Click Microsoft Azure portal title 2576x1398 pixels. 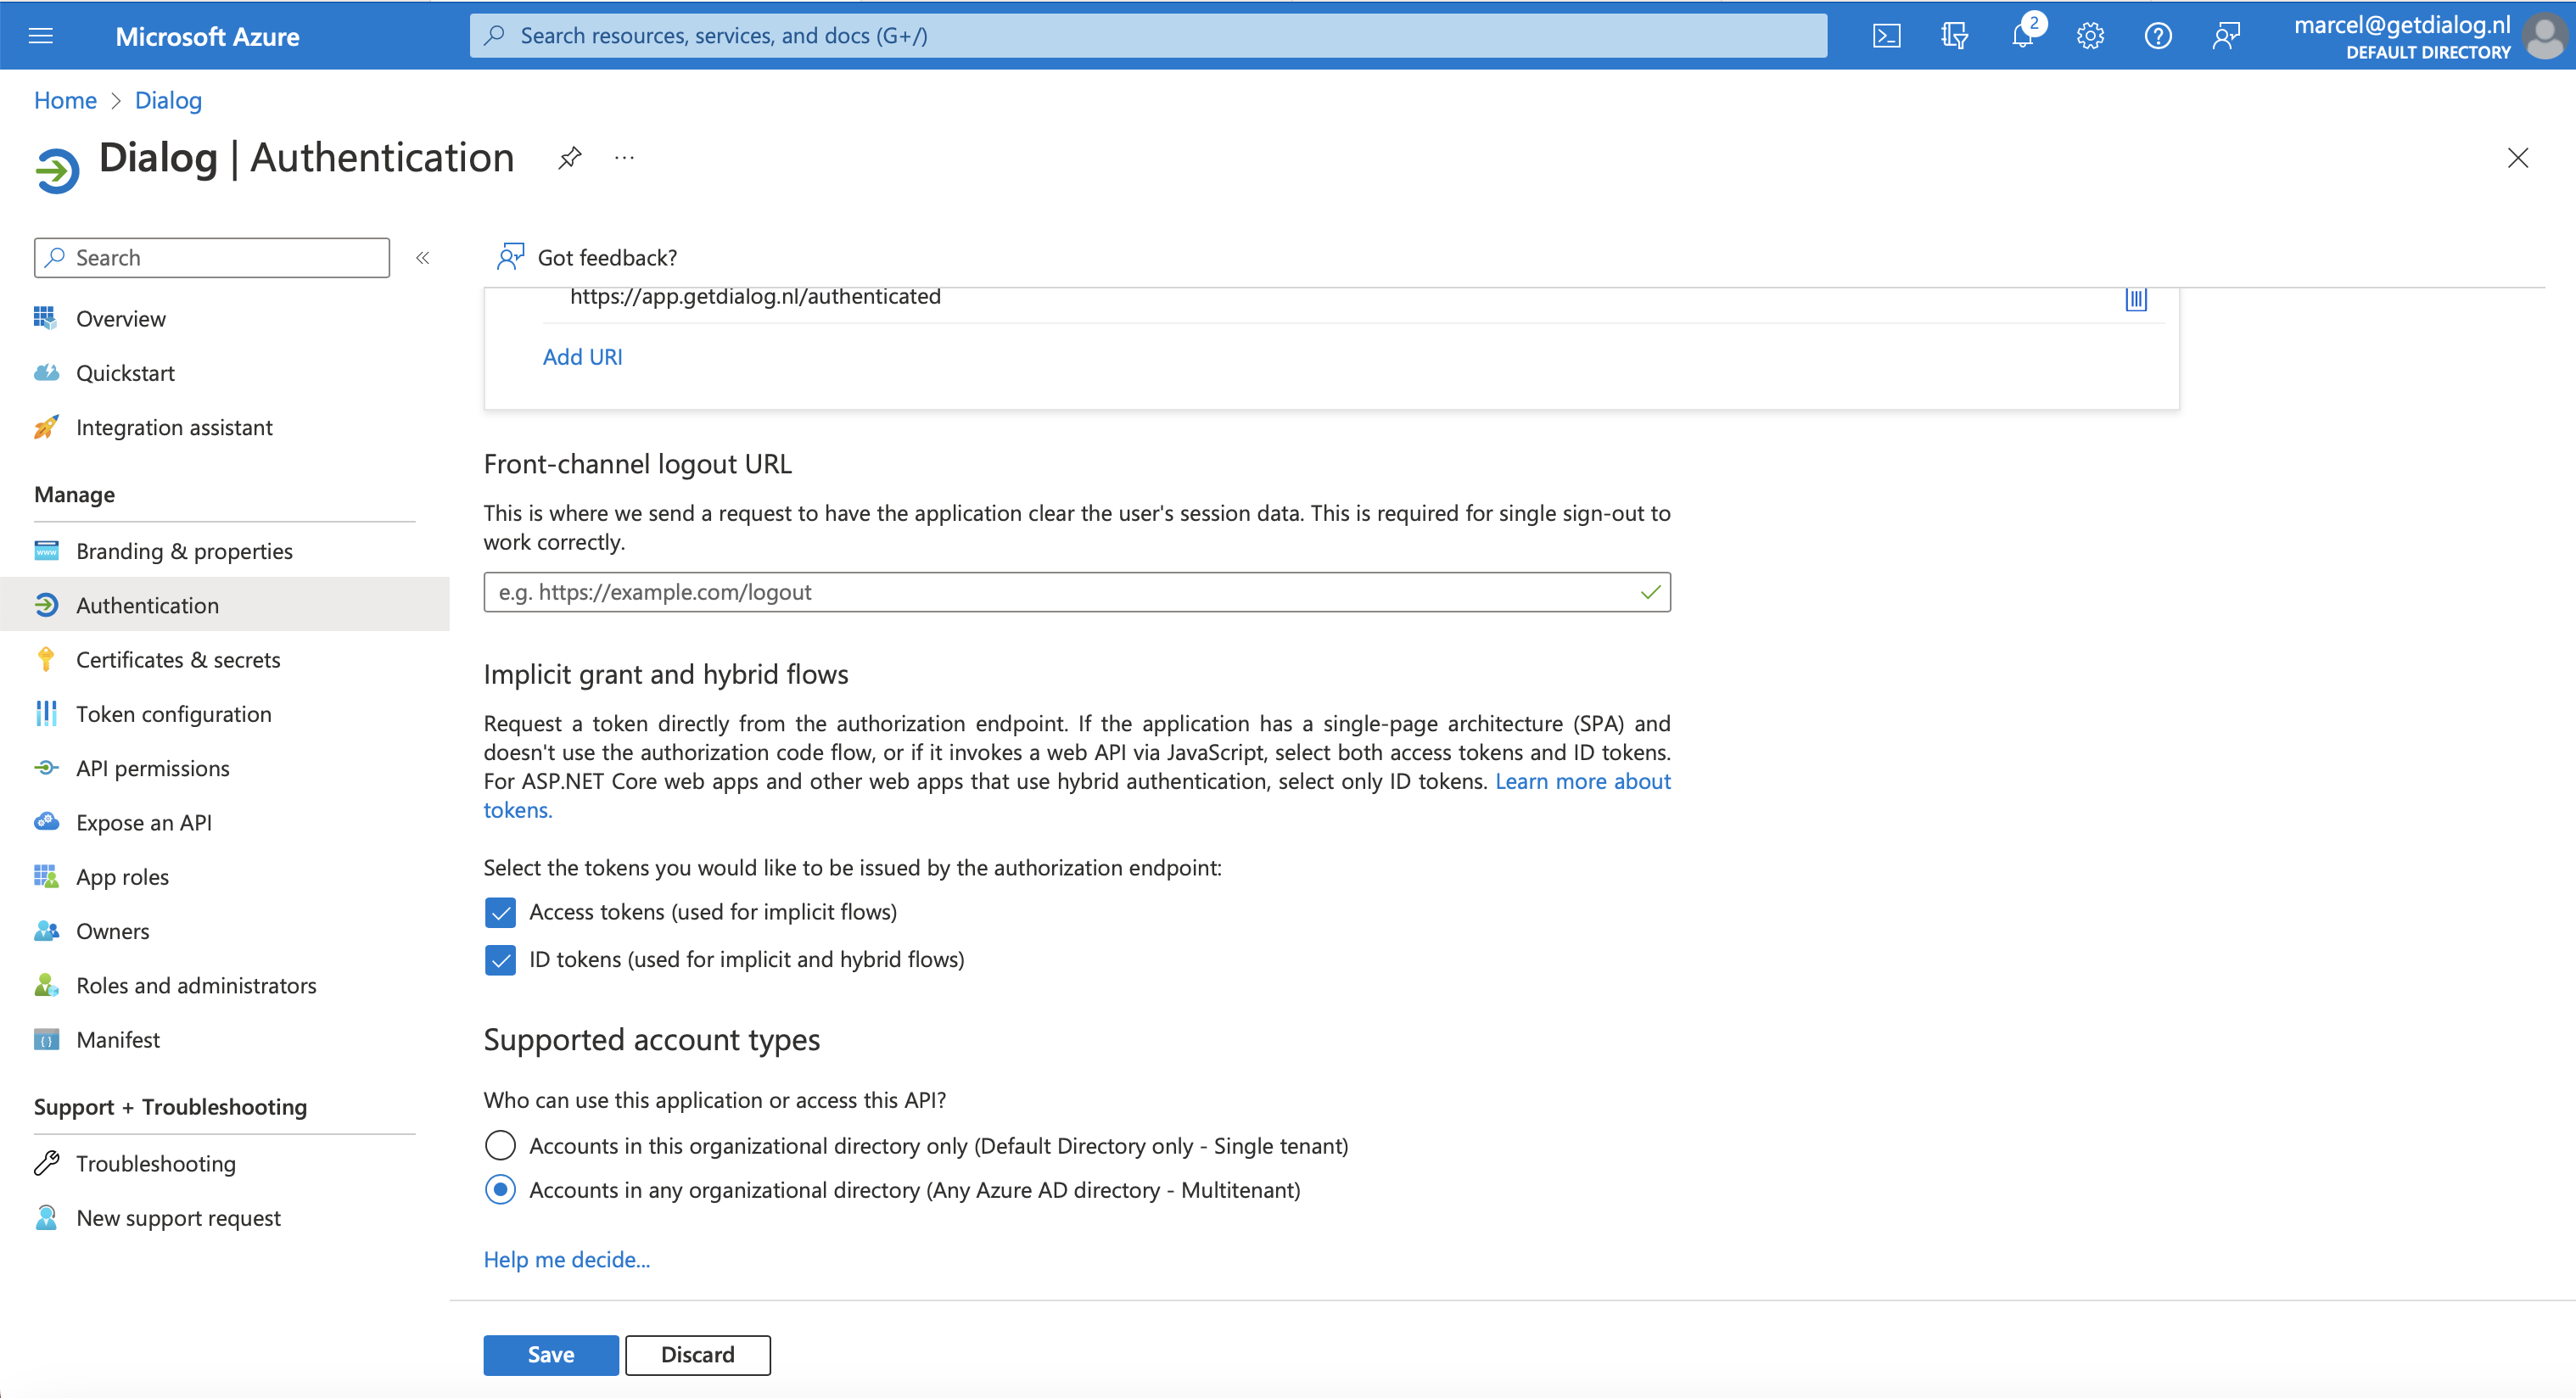[x=207, y=36]
